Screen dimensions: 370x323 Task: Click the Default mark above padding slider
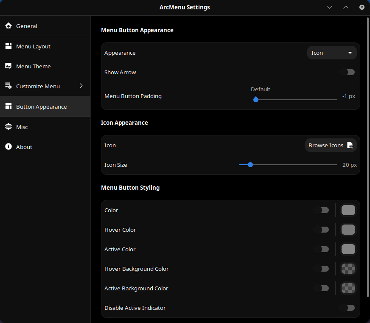tap(261, 89)
